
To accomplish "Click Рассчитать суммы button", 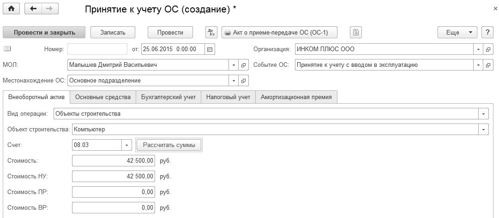I will coord(169,145).
